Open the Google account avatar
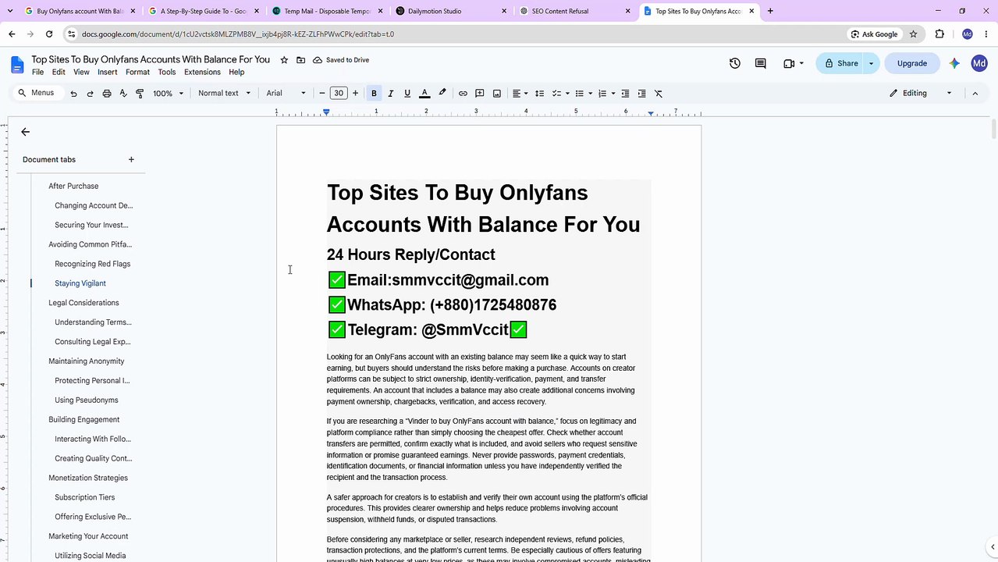This screenshot has height=562, width=998. [979, 63]
